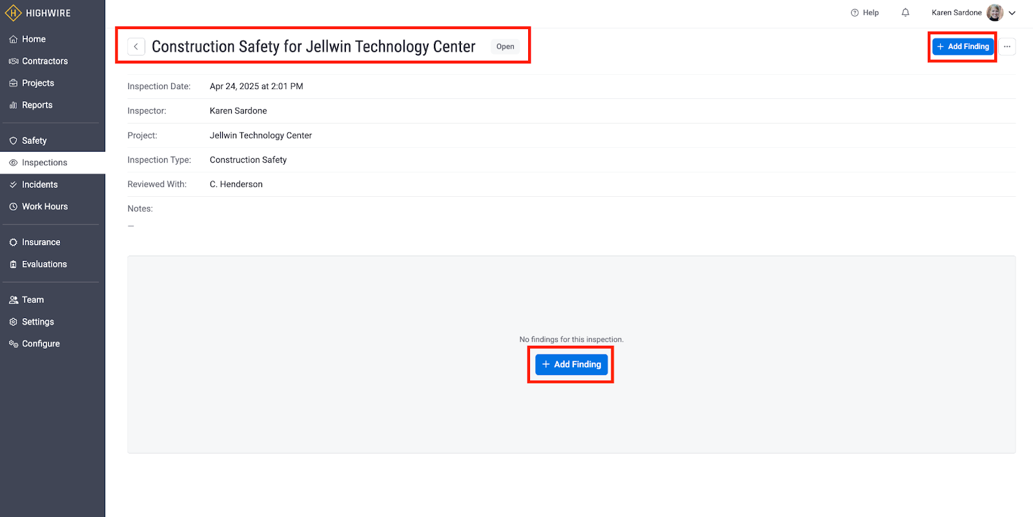Open notifications bell
1033x517 pixels.
(x=905, y=13)
